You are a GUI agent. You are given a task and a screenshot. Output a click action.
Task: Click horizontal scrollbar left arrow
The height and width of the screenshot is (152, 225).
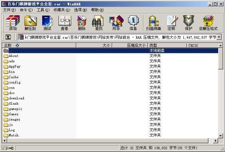click(4, 140)
